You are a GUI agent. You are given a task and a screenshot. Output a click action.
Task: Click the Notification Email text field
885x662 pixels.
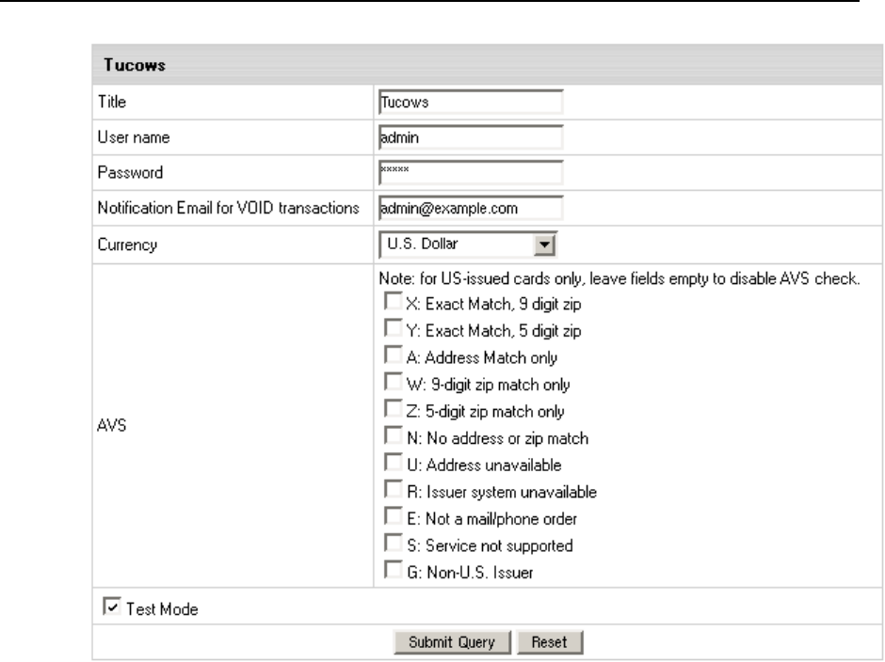469,208
